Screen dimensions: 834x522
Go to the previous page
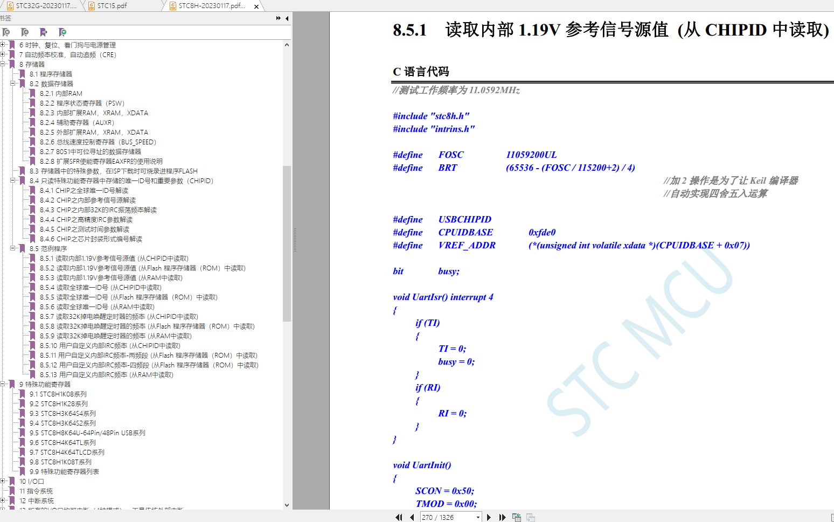point(412,517)
